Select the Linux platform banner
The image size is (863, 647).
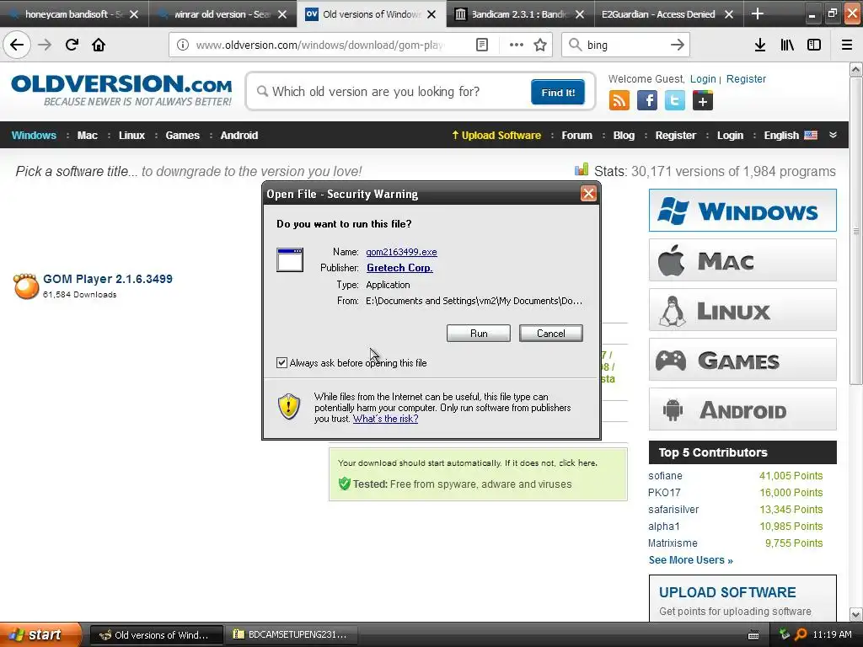point(742,310)
